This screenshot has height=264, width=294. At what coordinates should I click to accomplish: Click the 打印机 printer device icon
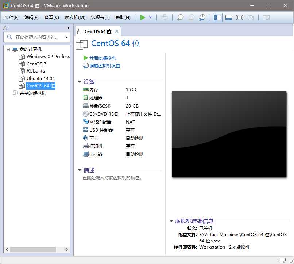(x=85, y=146)
